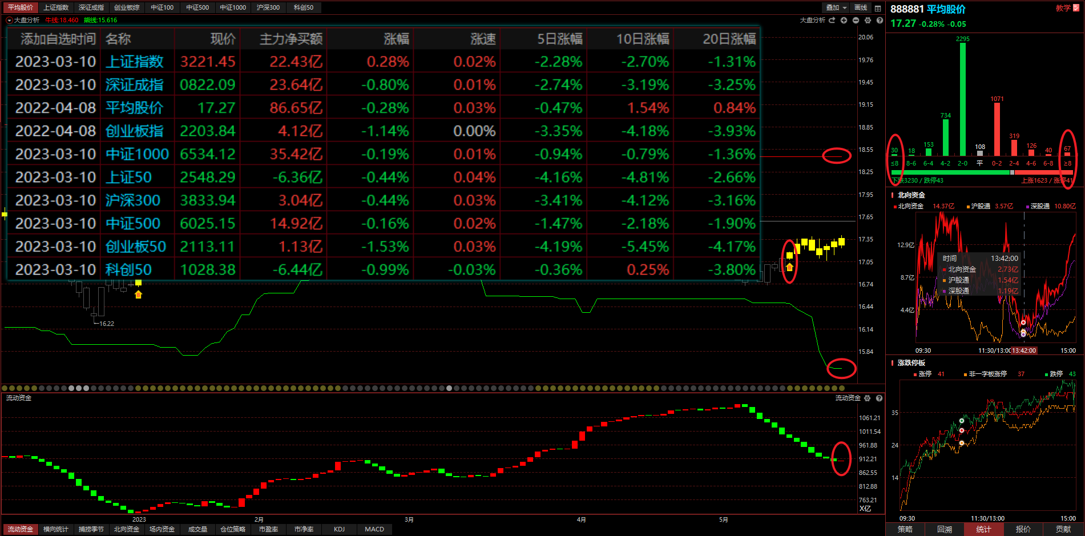Viewport: 1085px width, 536px height.
Task: Select the 市盈率 indicator tab
Action: pos(268,529)
